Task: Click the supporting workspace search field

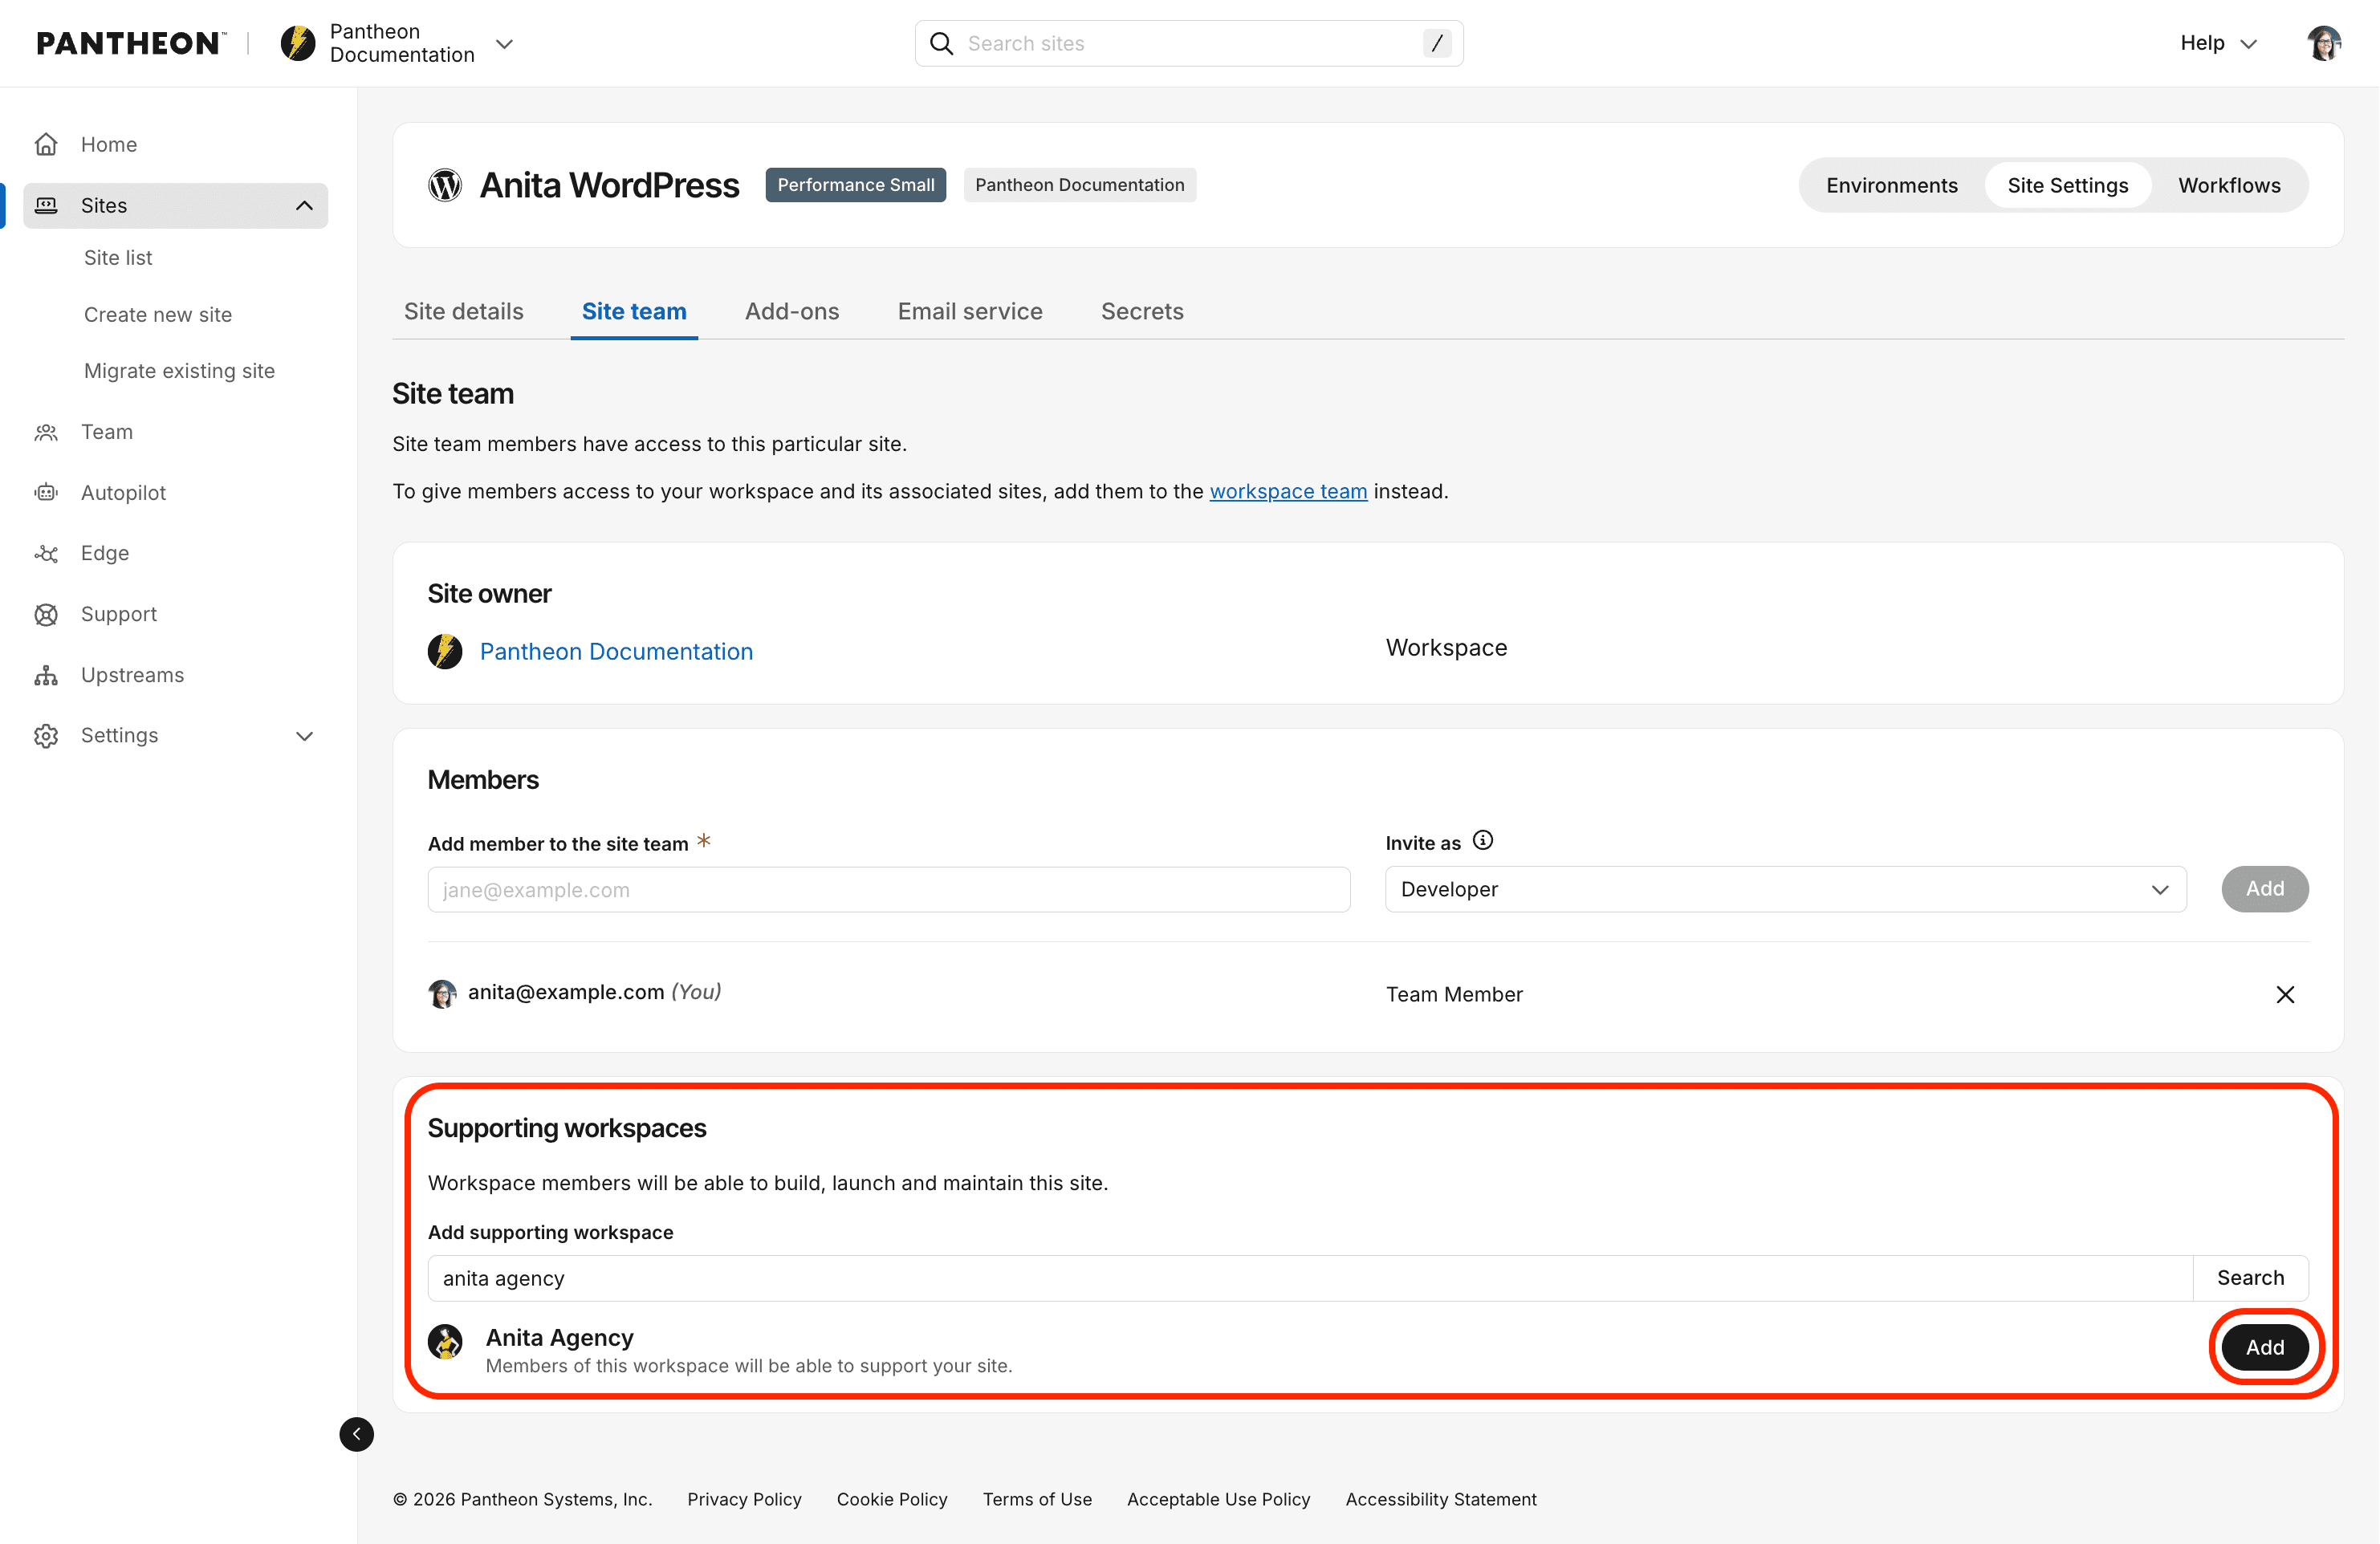Action: coord(1310,1278)
